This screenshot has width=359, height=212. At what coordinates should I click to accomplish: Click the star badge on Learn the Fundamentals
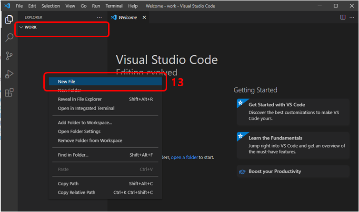240,136
